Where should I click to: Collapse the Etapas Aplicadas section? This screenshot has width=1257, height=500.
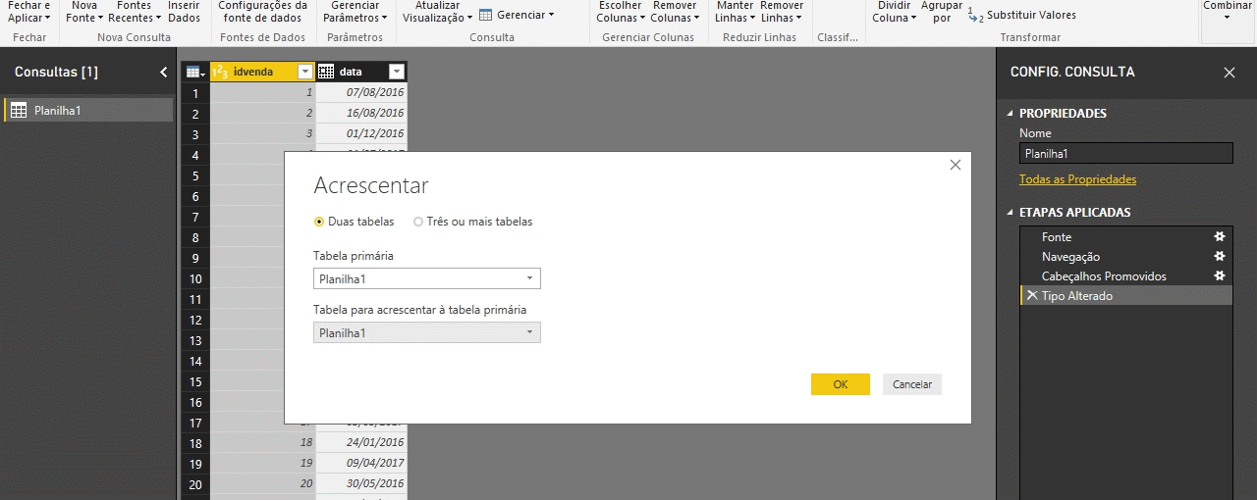pyautogui.click(x=1011, y=213)
